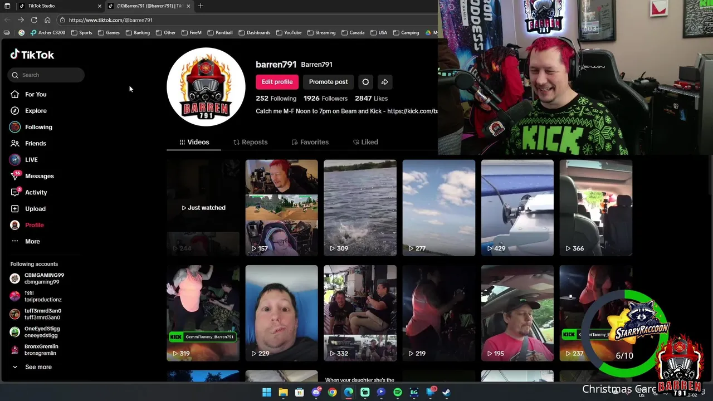Viewport: 713px width, 401px height.
Task: Open profile settings gear icon
Action: (365, 82)
